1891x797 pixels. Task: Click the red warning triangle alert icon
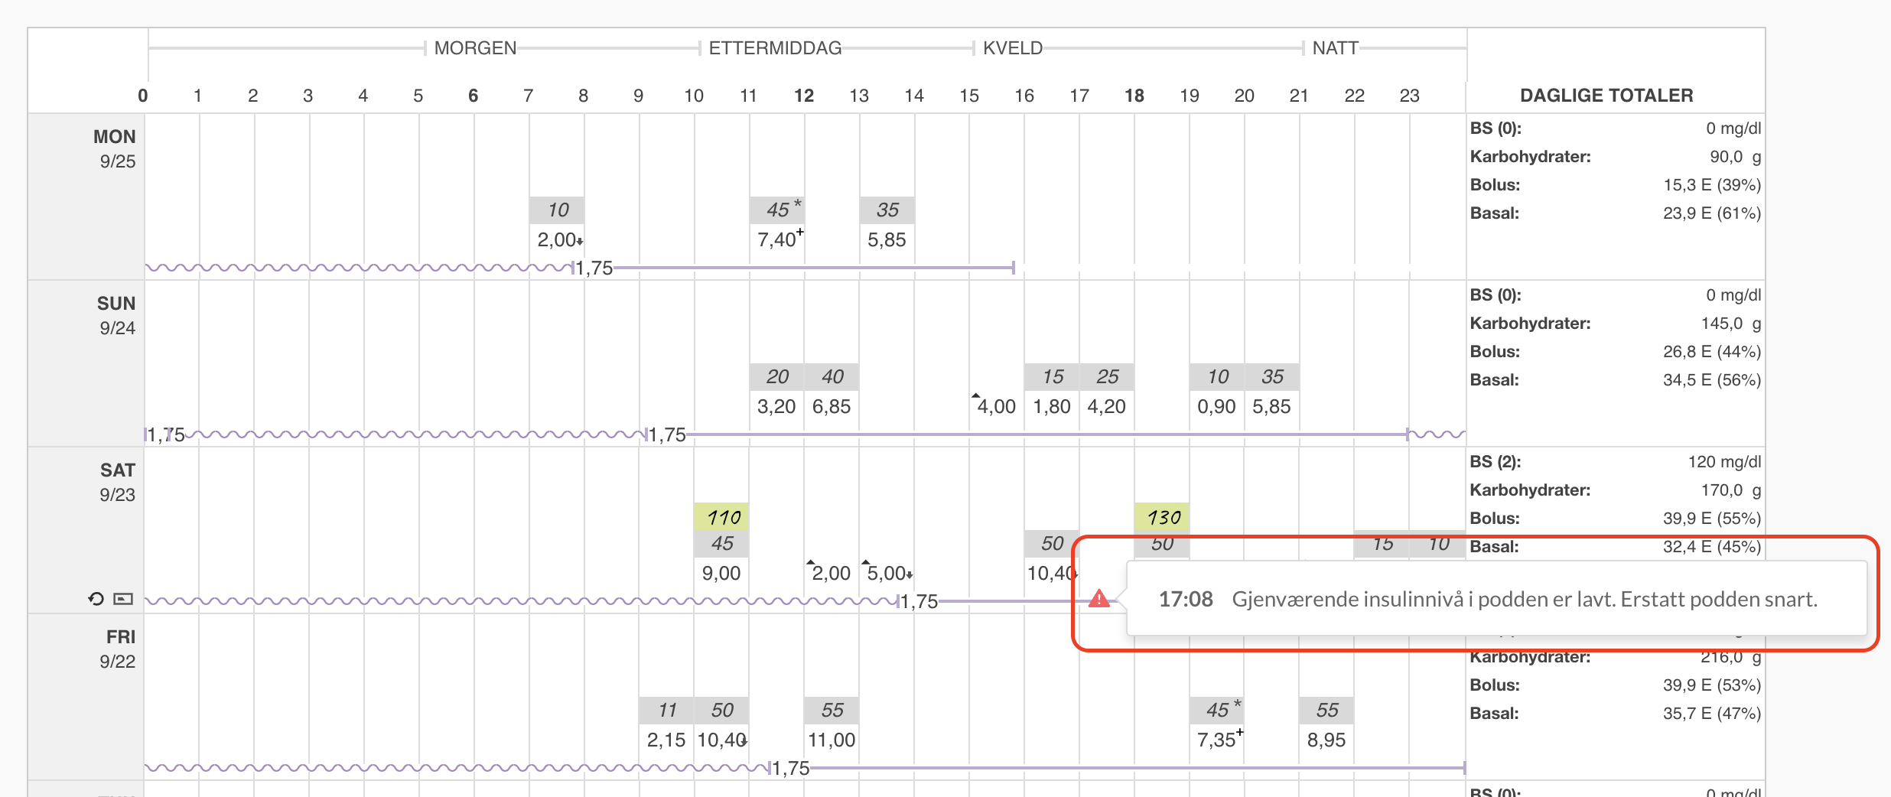[x=1099, y=598]
